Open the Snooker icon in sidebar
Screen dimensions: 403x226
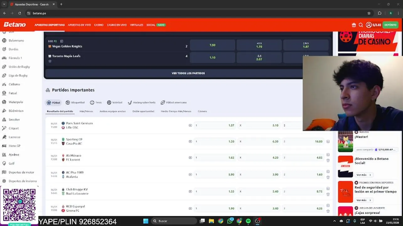click(4, 120)
